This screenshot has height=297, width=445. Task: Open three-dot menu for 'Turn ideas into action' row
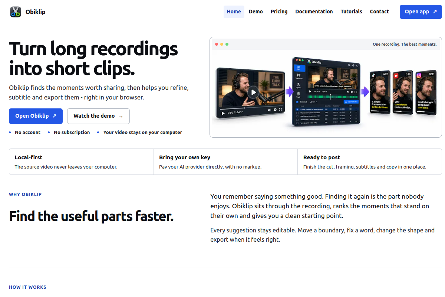click(356, 122)
